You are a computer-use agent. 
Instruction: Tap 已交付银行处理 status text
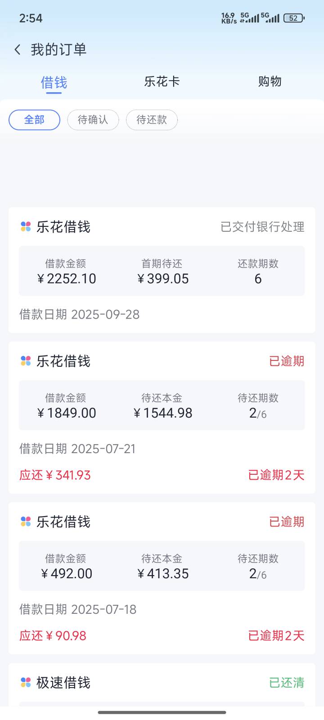pos(262,227)
